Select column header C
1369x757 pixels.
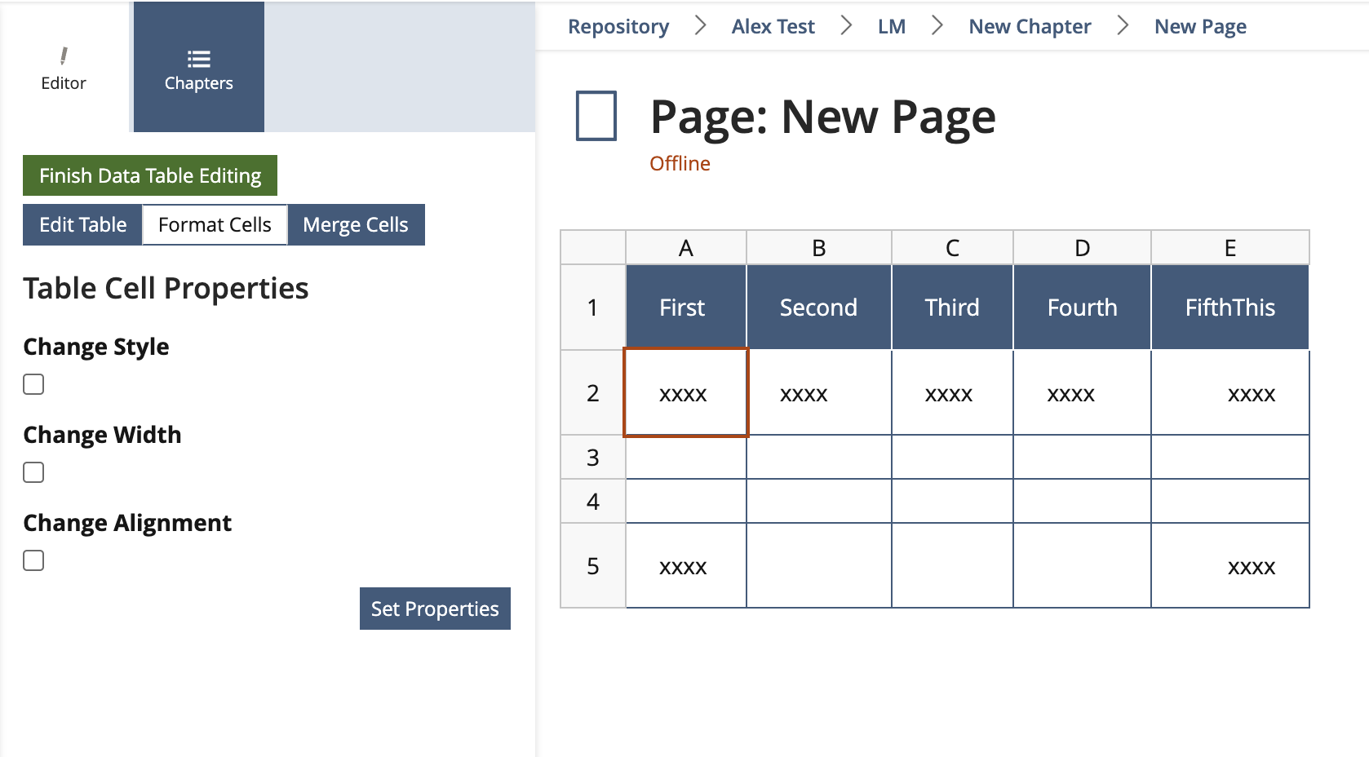click(952, 248)
